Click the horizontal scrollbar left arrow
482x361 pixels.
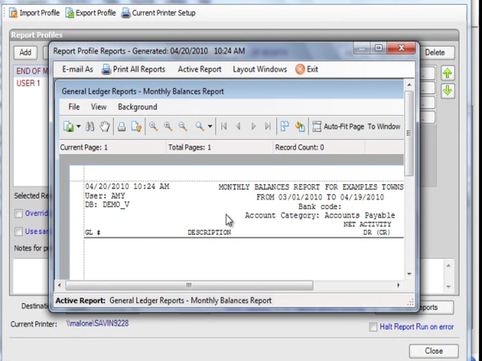click(59, 285)
